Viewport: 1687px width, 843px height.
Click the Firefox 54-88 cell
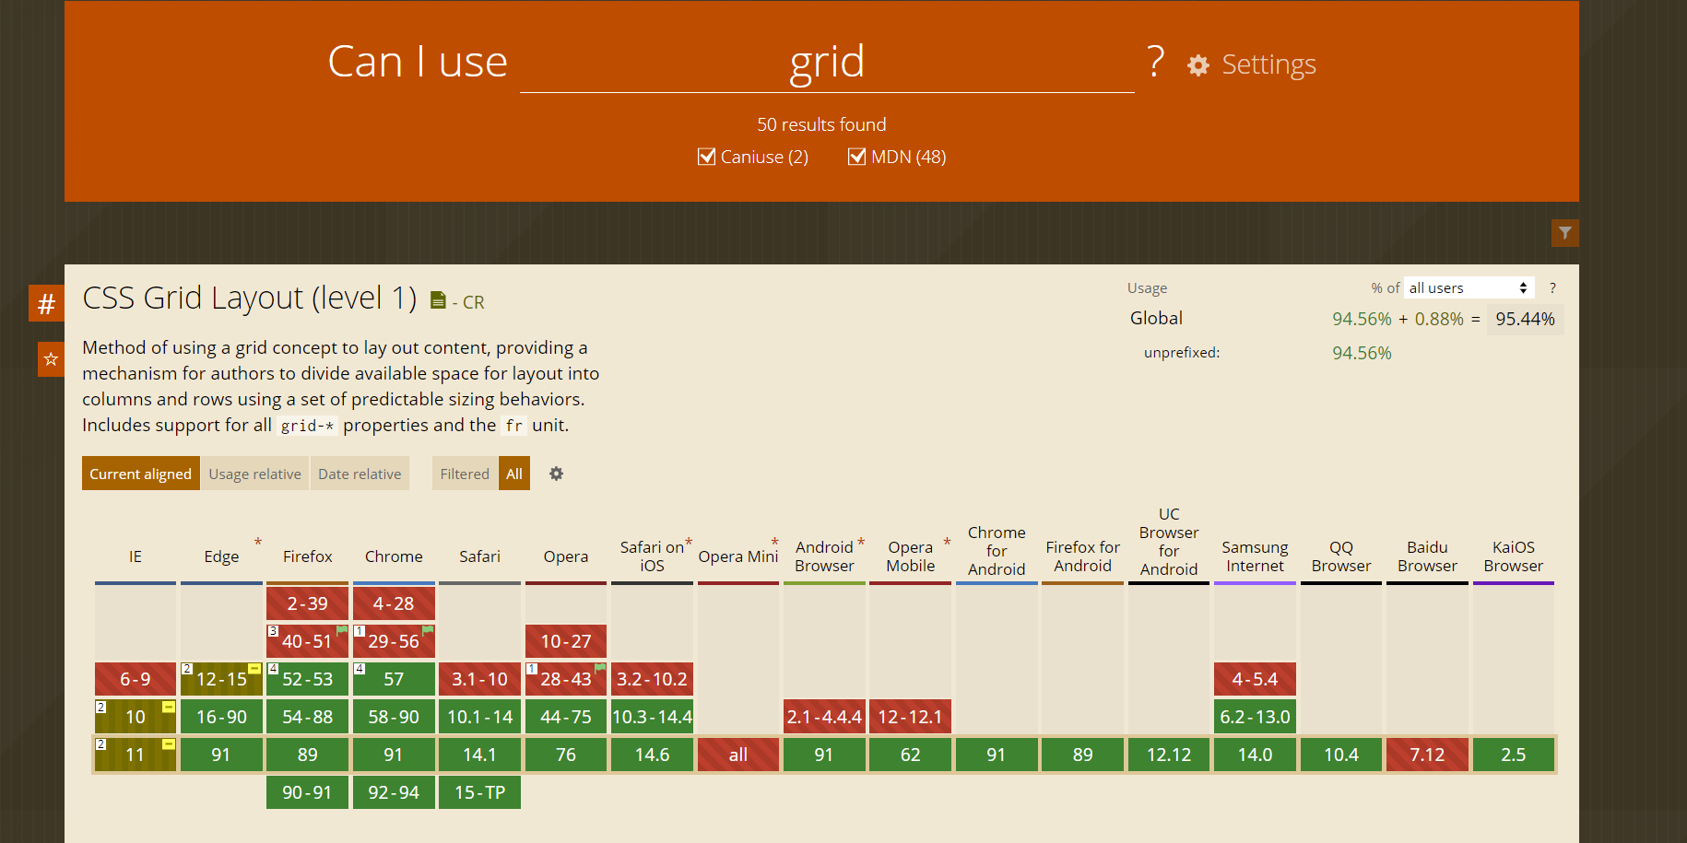307,717
